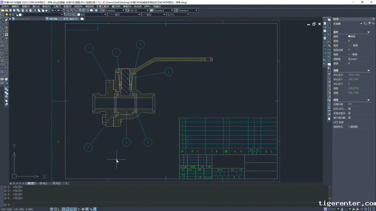Expand the 无选择 selection dropdown in properties

tap(361, 23)
